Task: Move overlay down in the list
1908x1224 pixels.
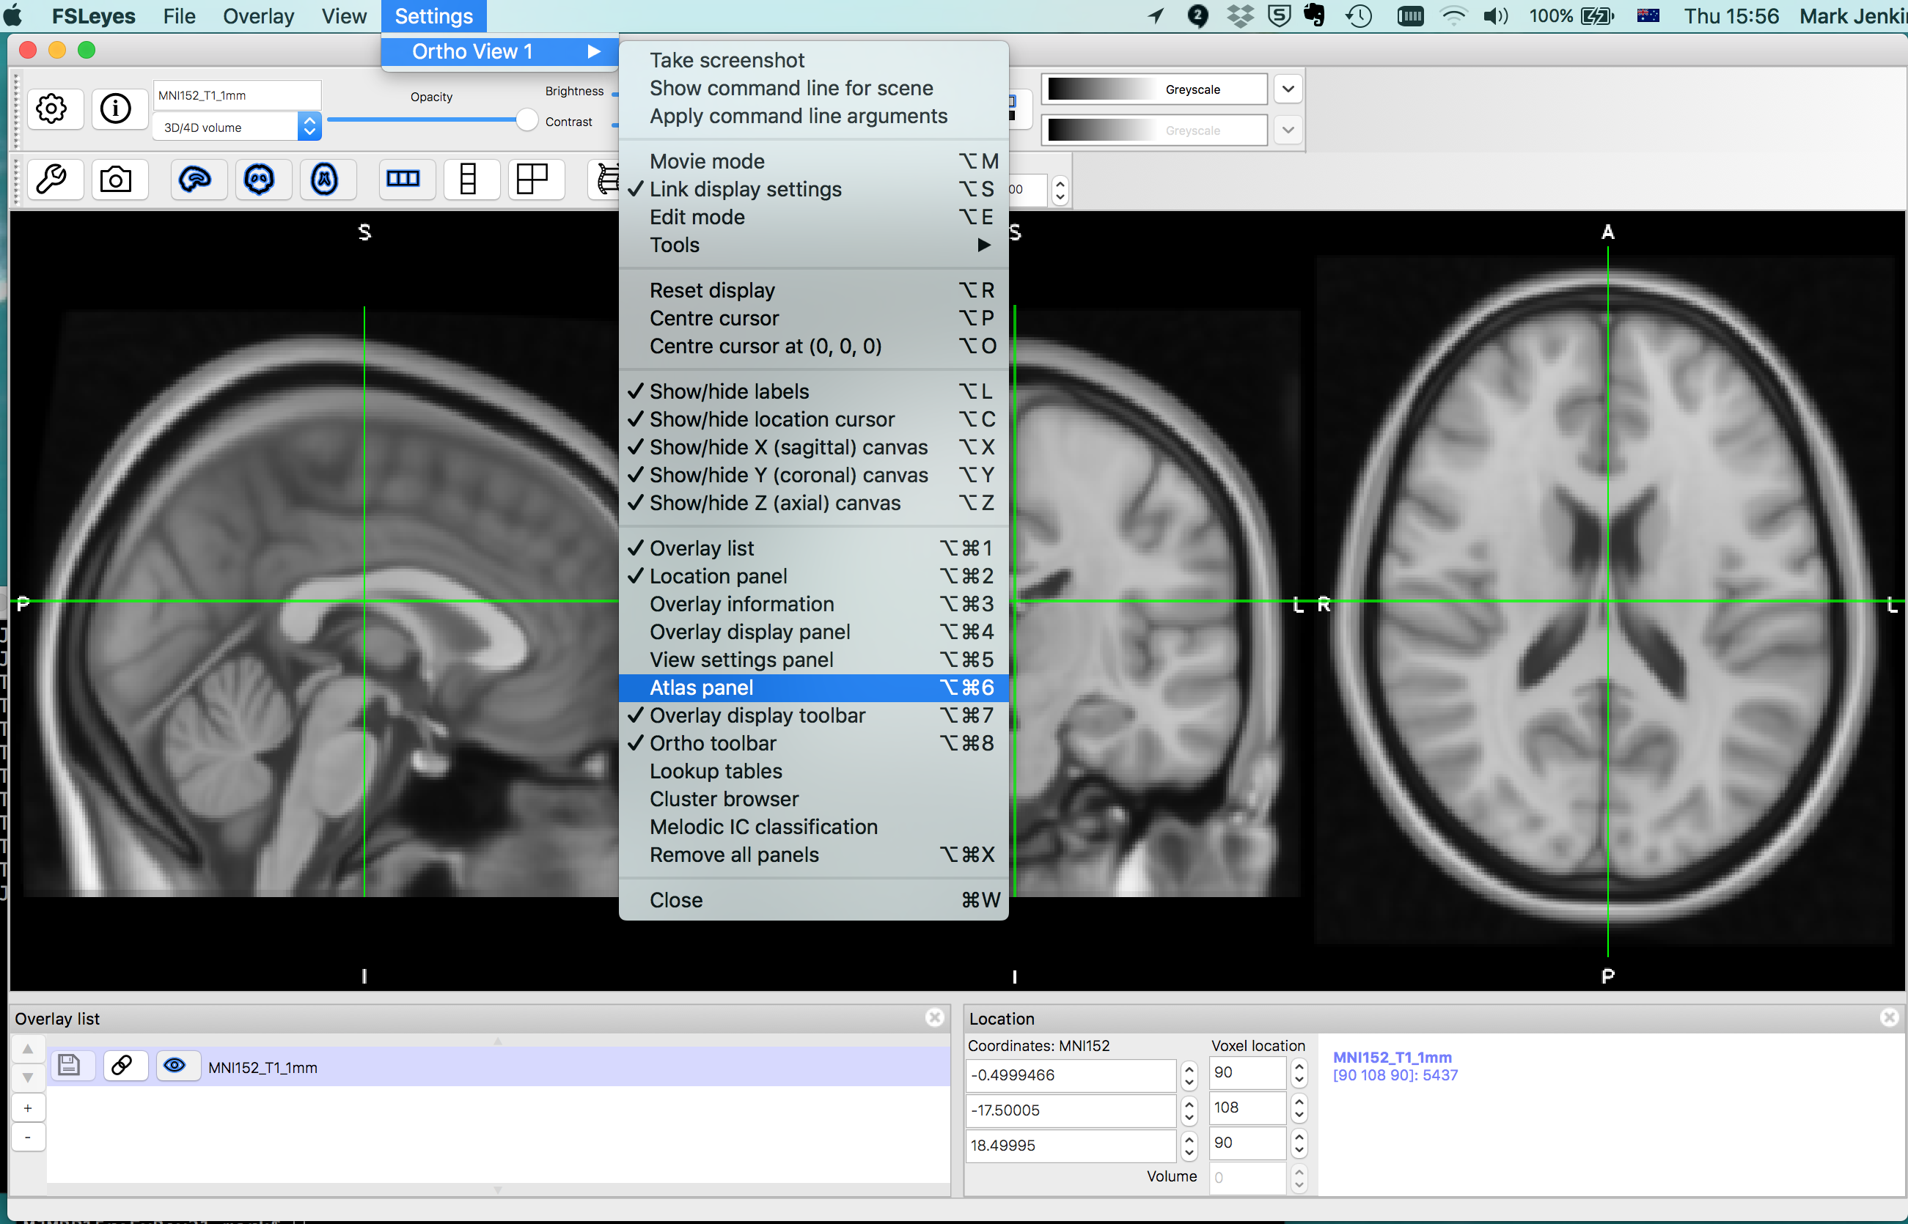Action: coord(28,1079)
